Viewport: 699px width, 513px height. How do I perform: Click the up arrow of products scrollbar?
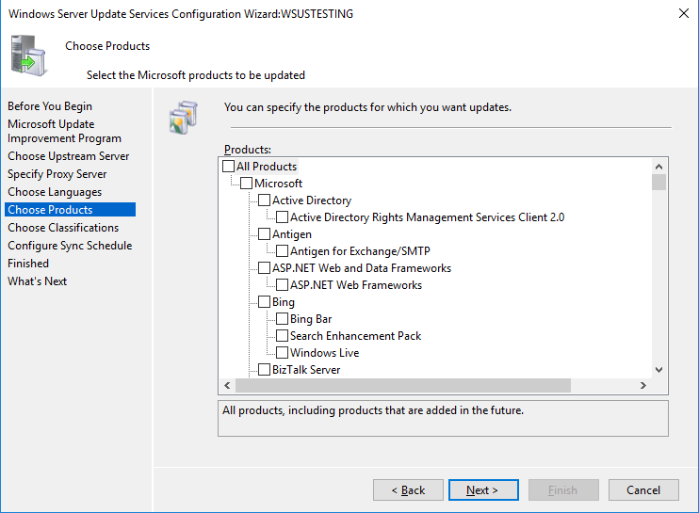point(658,167)
